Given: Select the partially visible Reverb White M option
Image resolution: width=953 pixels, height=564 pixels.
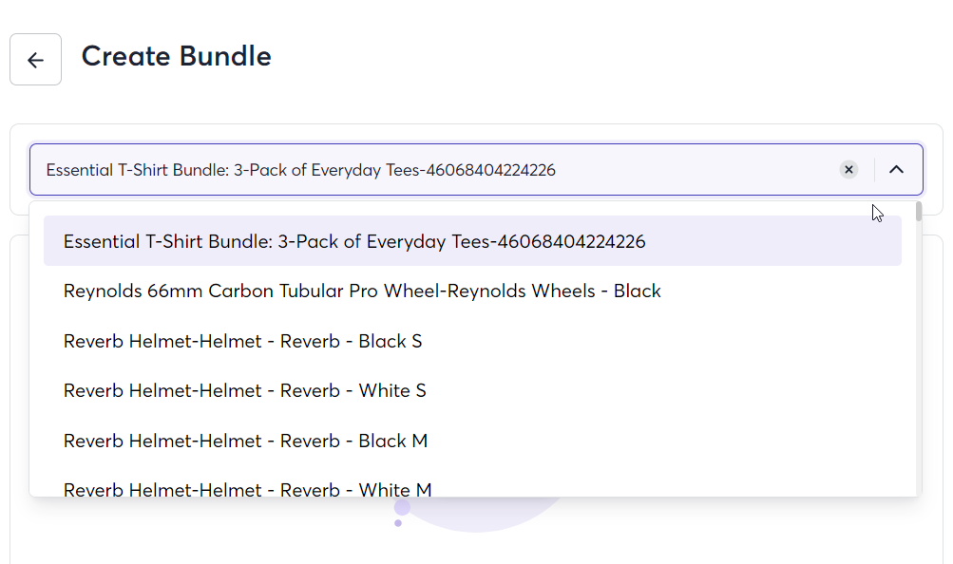Looking at the screenshot, I should [x=472, y=487].
